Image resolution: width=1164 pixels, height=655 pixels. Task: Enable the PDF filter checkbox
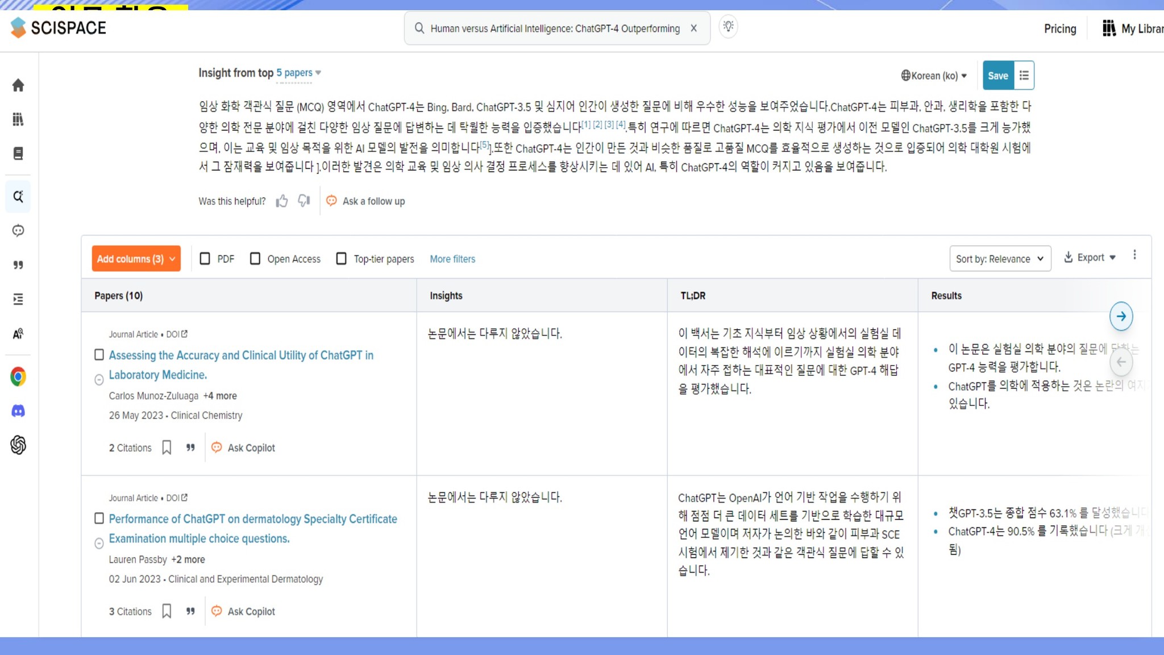[x=205, y=259]
